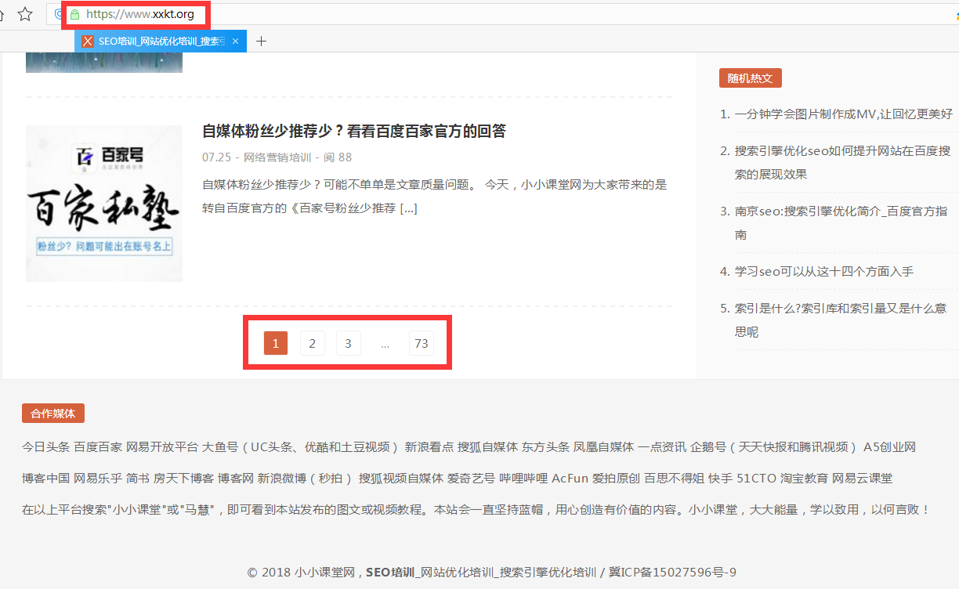This screenshot has height=589, width=959.
Task: Click 东方头条 in partner media list
Action: 546,447
